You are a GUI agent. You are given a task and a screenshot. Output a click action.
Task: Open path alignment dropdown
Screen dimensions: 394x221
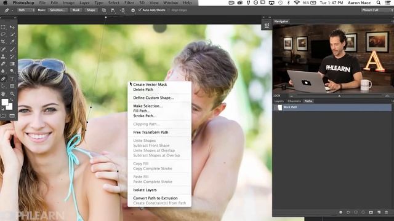coord(113,10)
